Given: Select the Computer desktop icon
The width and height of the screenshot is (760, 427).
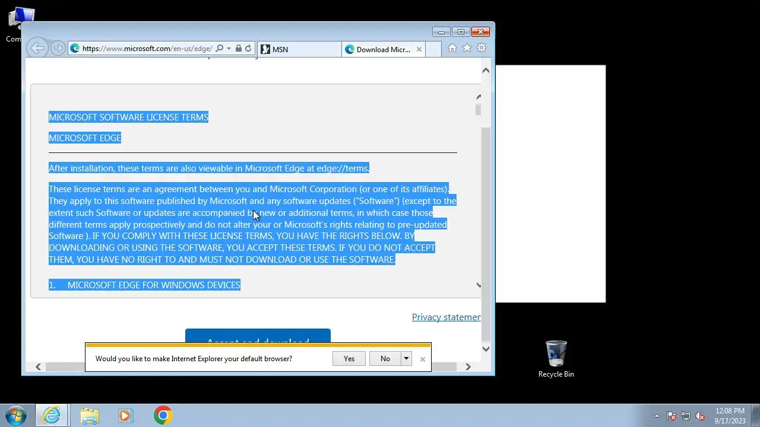Looking at the screenshot, I should 17,24.
